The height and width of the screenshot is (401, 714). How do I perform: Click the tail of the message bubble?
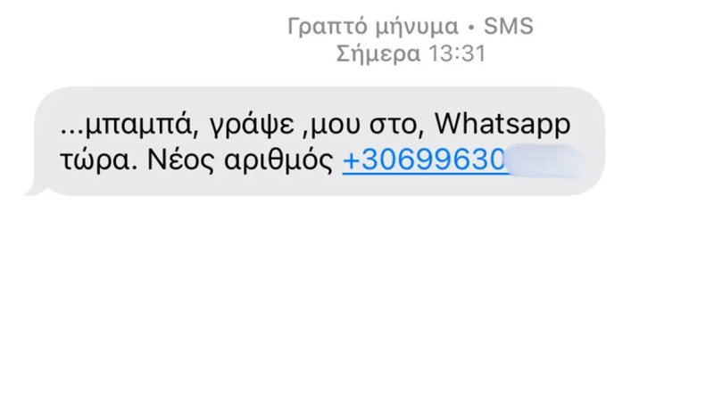pyautogui.click(x=34, y=189)
